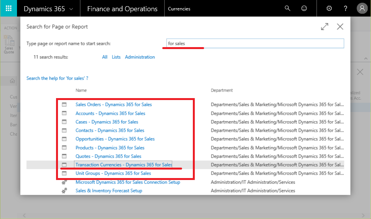
Task: Click the Name column header
Action: [x=81, y=90]
